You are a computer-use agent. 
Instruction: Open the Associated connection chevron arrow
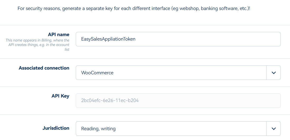click(x=274, y=73)
